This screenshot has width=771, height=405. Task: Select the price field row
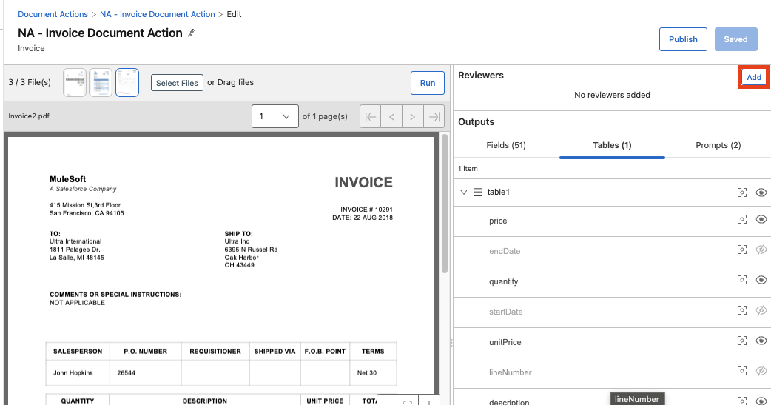click(612, 221)
